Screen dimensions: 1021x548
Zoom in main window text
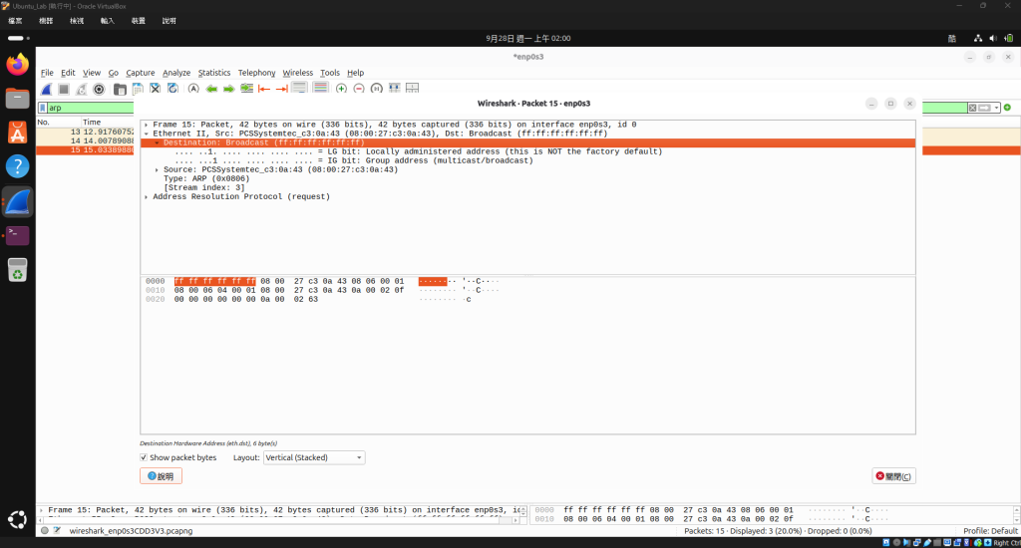coord(341,89)
